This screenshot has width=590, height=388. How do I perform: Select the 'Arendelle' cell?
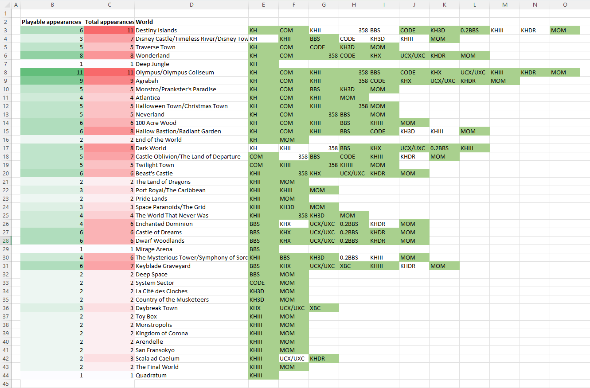(191, 341)
